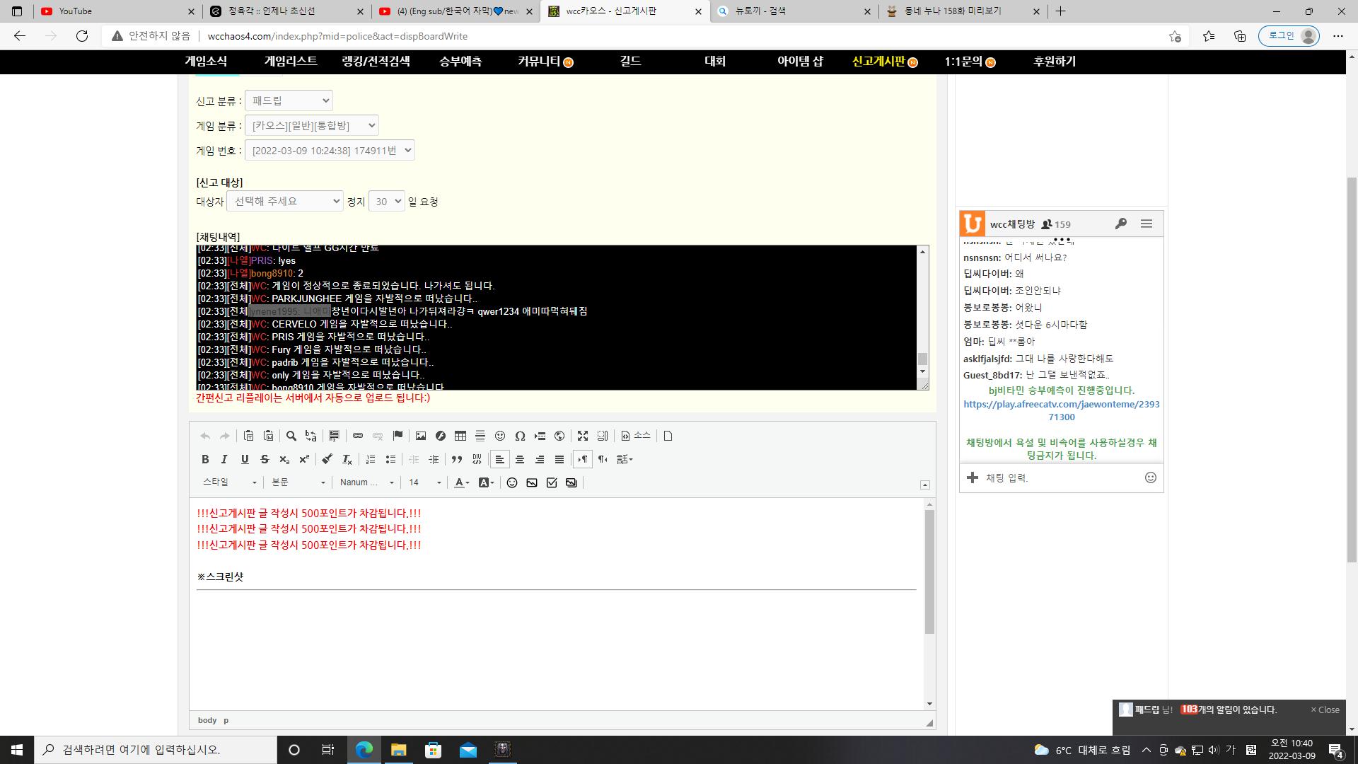This screenshot has width=1358, height=764.
Task: Toggle Subscript formatting
Action: [284, 459]
